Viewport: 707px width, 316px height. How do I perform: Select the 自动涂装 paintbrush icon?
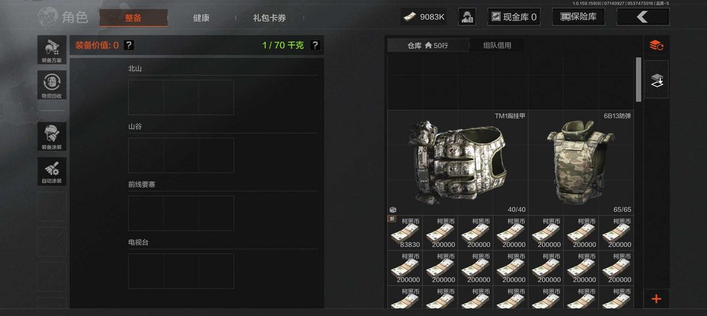52,172
